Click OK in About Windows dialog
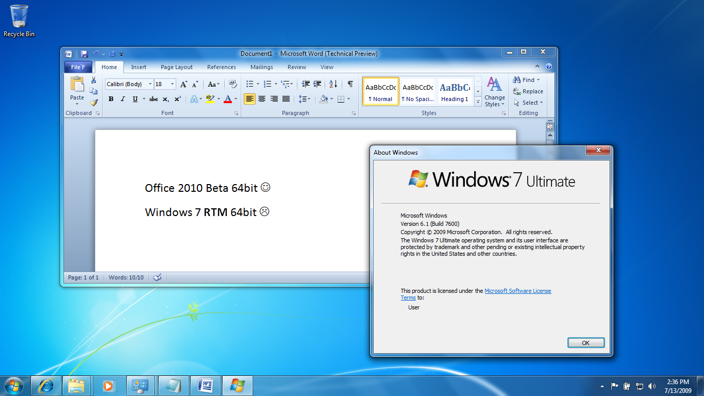The width and height of the screenshot is (704, 396). click(586, 343)
